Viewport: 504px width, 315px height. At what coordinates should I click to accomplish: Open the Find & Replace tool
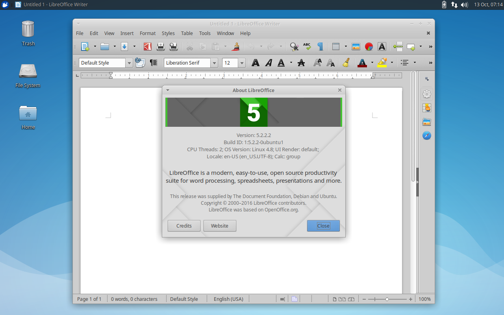coord(293,46)
